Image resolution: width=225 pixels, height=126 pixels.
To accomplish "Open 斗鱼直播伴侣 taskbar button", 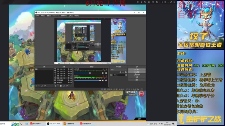I will pyautogui.click(x=70, y=124).
